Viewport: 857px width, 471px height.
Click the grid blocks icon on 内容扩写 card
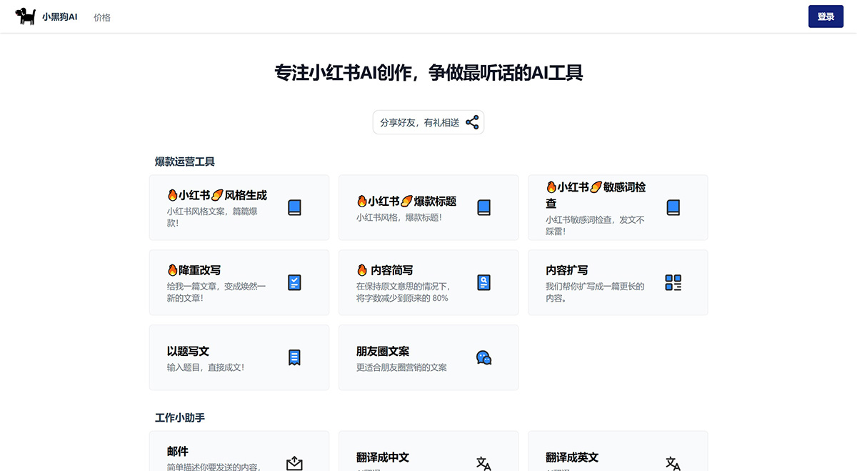click(x=673, y=282)
